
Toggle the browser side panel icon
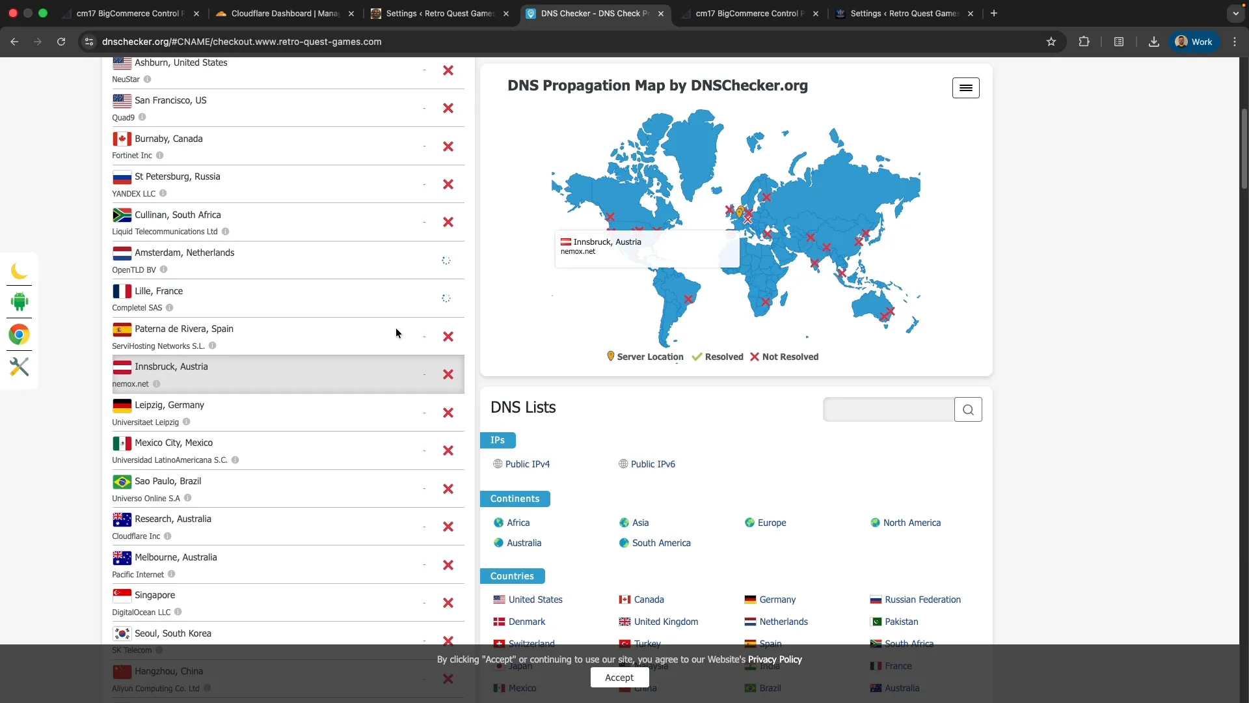coord(1118,42)
